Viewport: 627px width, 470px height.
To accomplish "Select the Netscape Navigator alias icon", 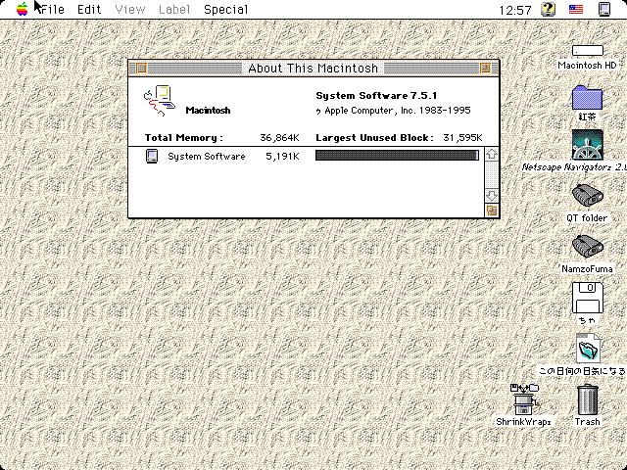I will [x=588, y=145].
